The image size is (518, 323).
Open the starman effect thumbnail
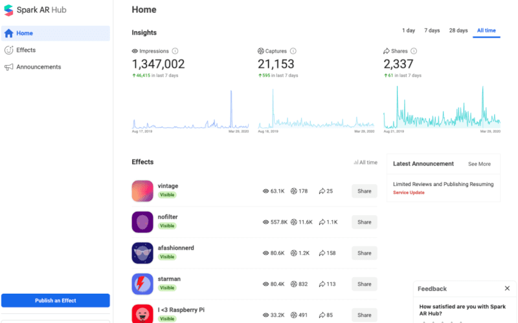click(x=142, y=284)
